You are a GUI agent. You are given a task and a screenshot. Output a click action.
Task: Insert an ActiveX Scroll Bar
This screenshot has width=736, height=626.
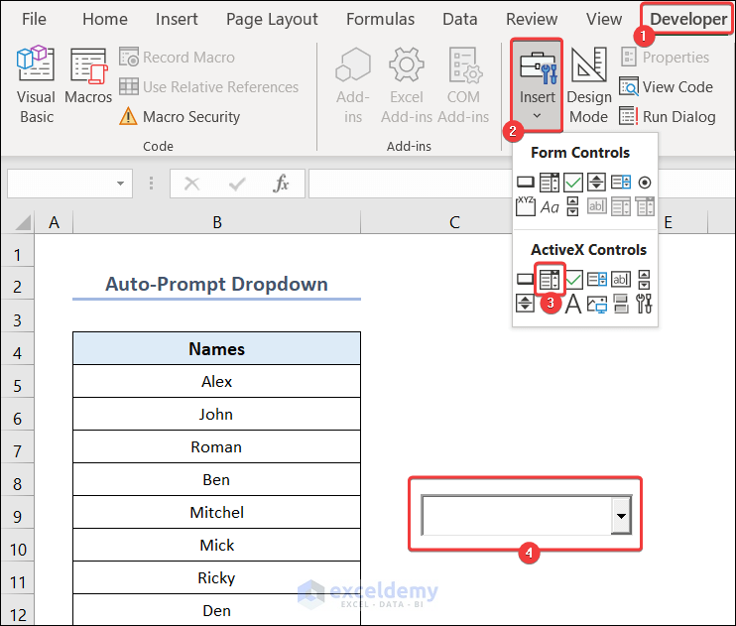click(x=645, y=280)
